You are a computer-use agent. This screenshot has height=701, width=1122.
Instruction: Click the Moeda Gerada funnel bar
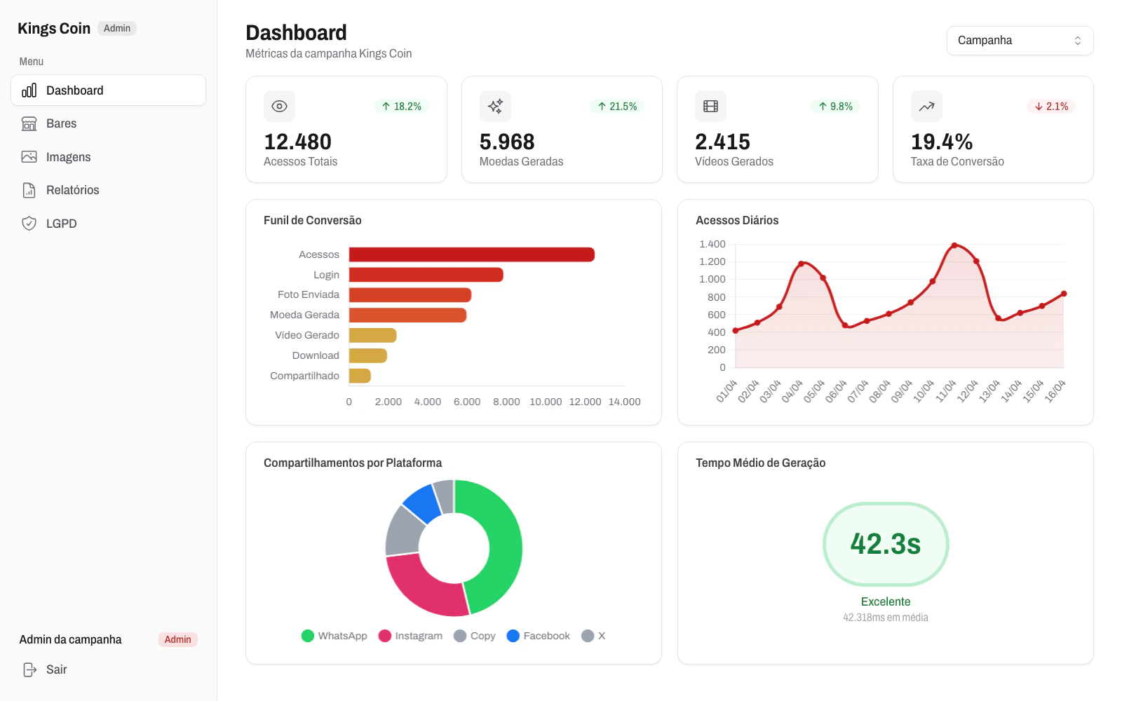[x=408, y=315]
